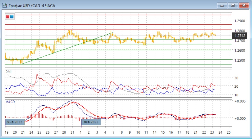Click the Фев 2022 month marker
The height and width of the screenshot is (139, 252).
[91, 122]
